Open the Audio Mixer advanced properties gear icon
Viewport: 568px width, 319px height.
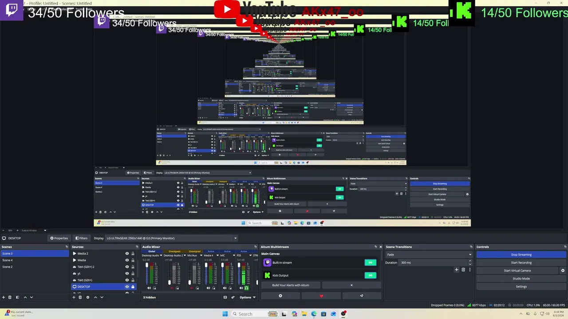coord(233,297)
